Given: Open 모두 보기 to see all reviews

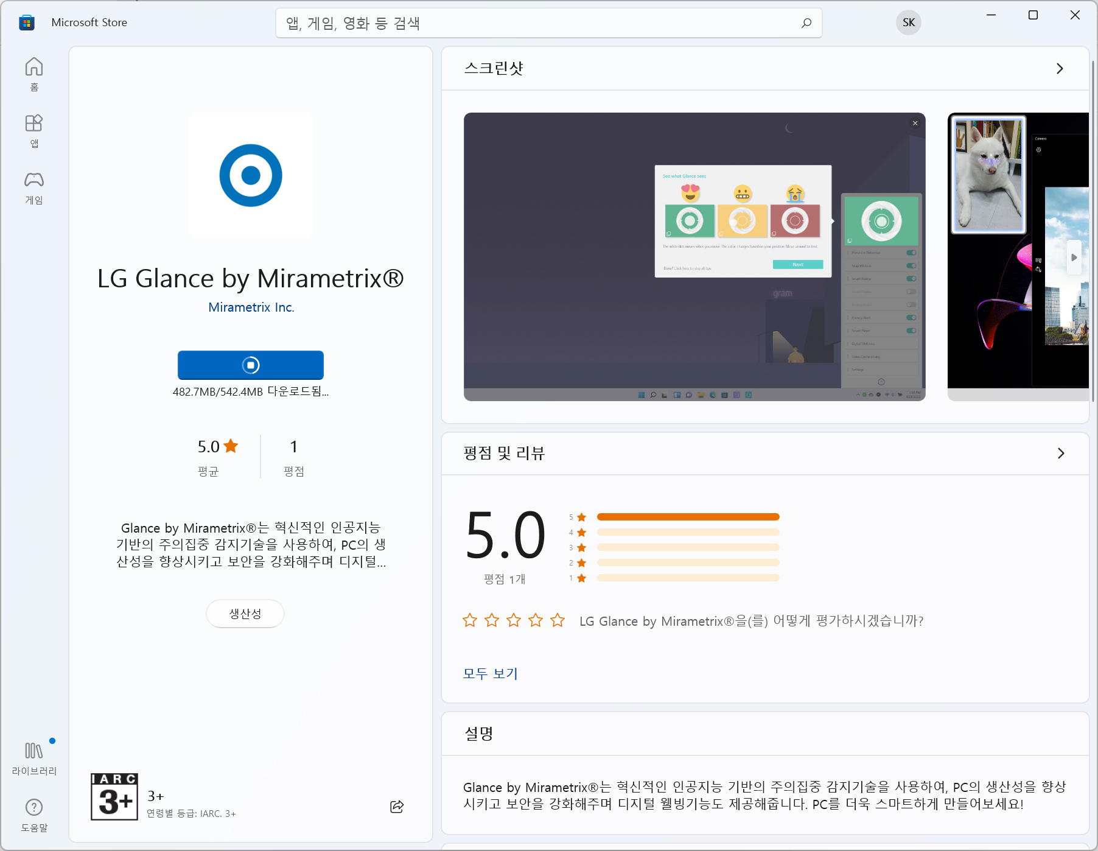Looking at the screenshot, I should coord(491,673).
